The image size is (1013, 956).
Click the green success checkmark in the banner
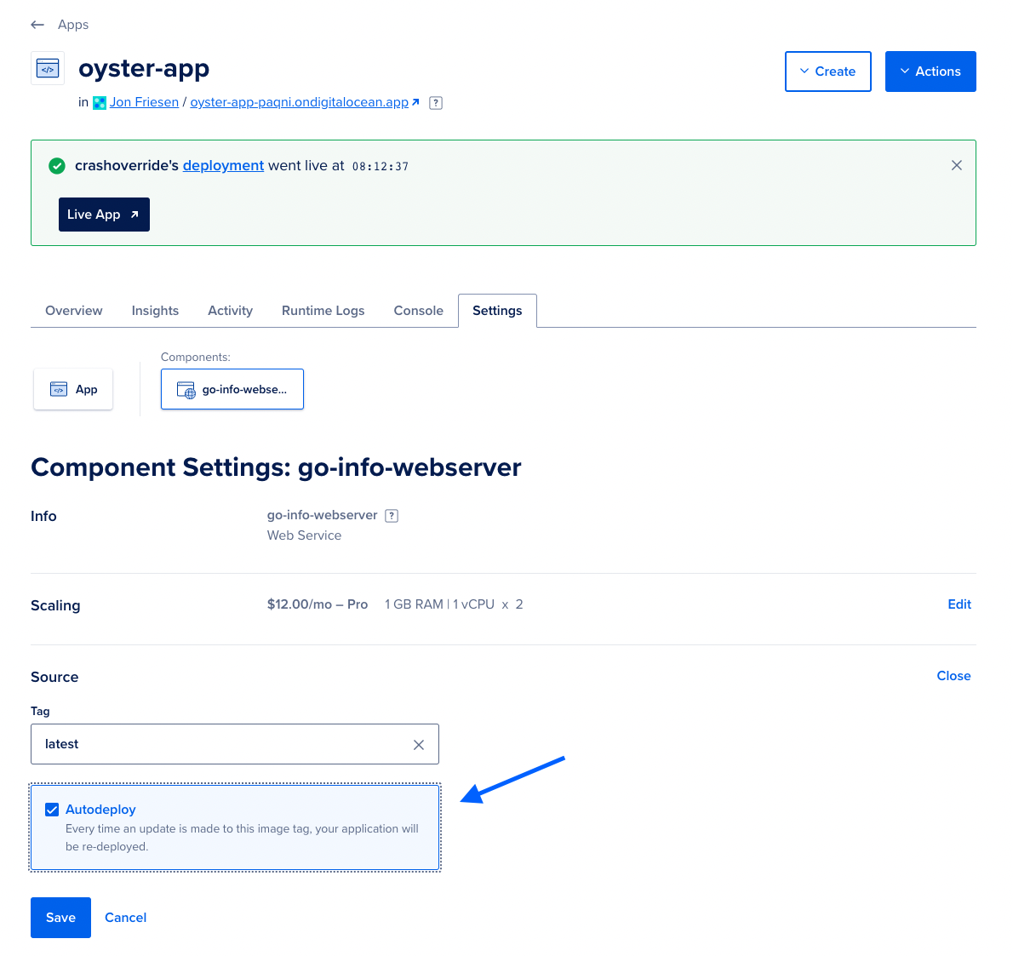click(56, 165)
